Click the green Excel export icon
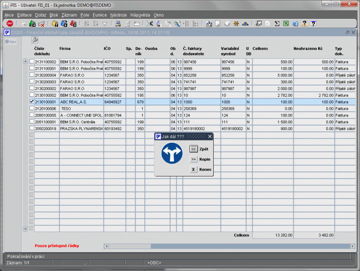 click(286, 23)
